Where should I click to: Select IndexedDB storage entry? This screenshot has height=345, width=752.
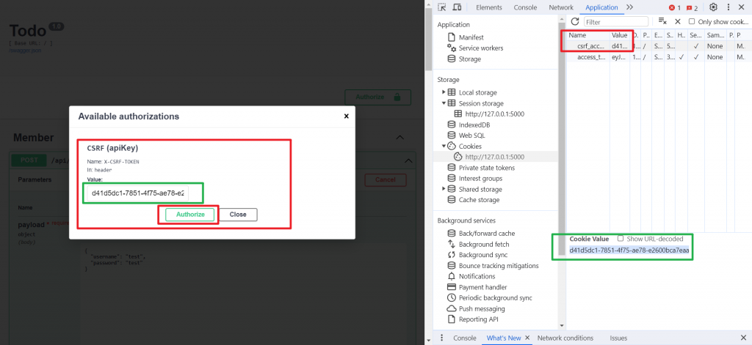point(474,125)
